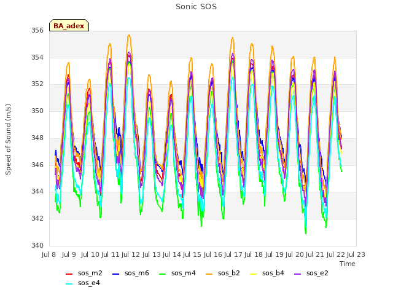Click the Jul 22 x-axis tick label

click(335, 254)
